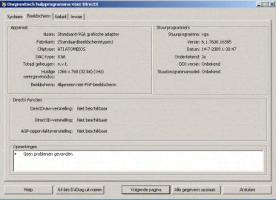Switch to the Systeem tab
This screenshot has height=200, width=276.
[15, 17]
